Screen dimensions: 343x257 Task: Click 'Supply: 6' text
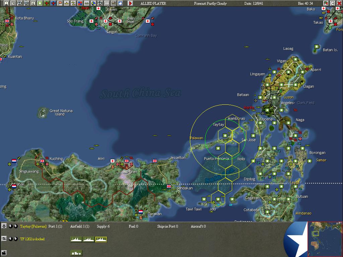pyautogui.click(x=103, y=226)
